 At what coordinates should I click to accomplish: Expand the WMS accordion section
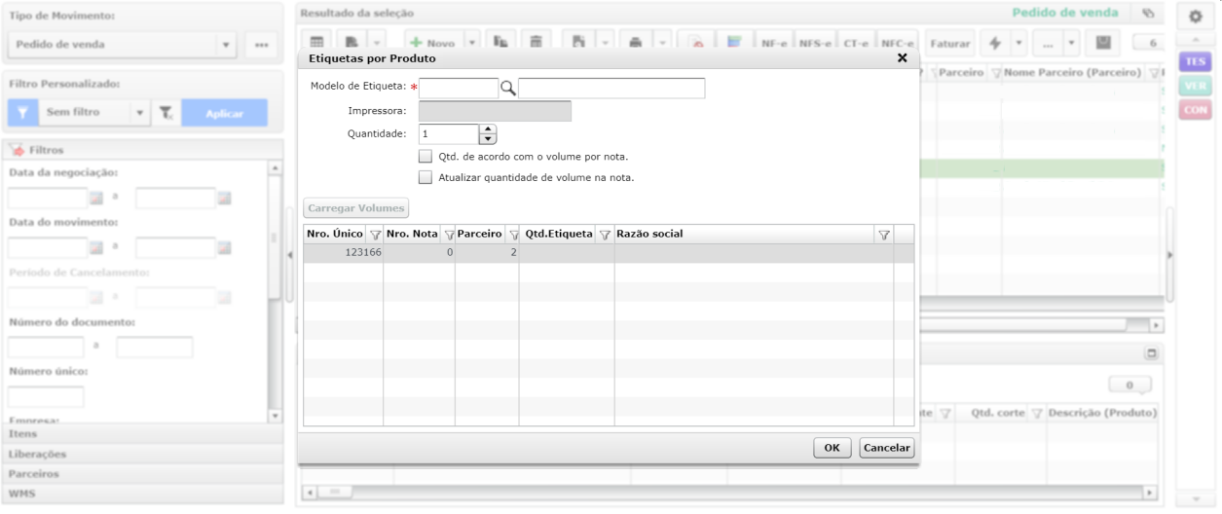pyautogui.click(x=143, y=494)
